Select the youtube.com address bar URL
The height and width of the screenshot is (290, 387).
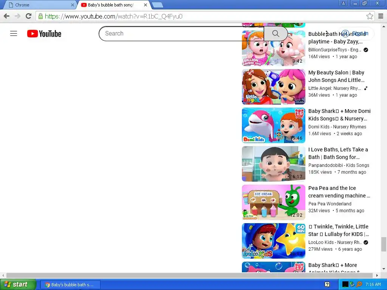click(x=113, y=16)
